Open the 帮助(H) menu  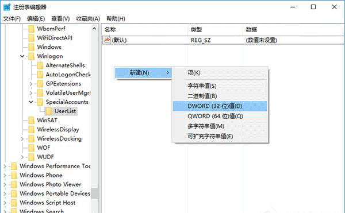pos(116,19)
